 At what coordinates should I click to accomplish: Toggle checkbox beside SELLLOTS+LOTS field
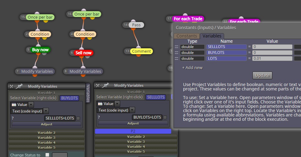coord(78,118)
